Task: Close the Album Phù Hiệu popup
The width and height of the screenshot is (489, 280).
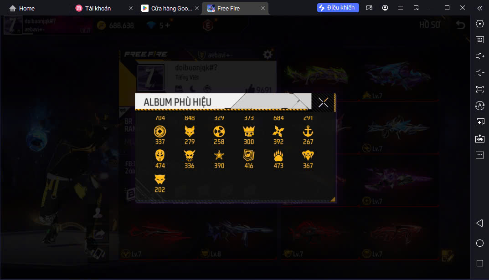Action: [x=323, y=102]
